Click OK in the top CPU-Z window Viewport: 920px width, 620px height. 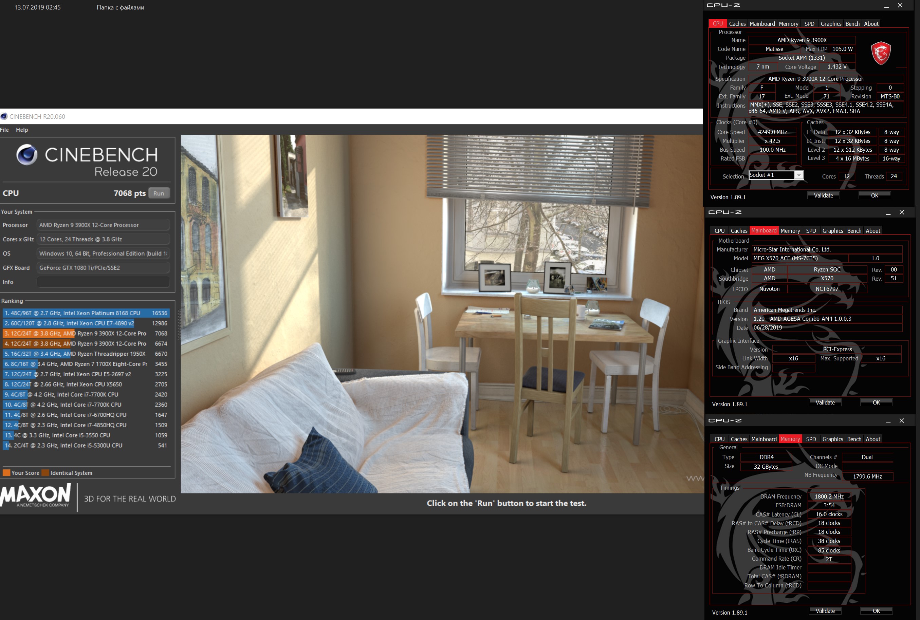coord(875,195)
